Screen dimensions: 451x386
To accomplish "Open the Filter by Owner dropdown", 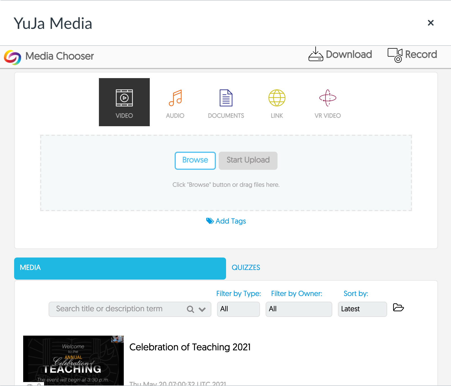I will (299, 309).
